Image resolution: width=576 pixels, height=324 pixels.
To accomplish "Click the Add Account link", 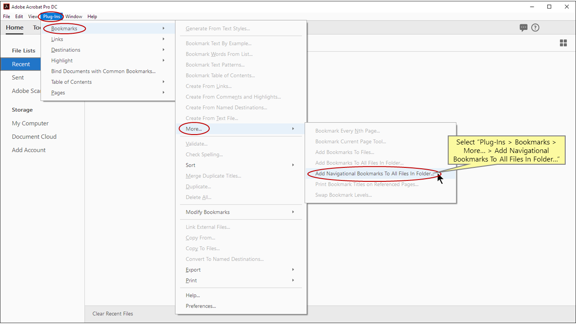I will click(28, 150).
